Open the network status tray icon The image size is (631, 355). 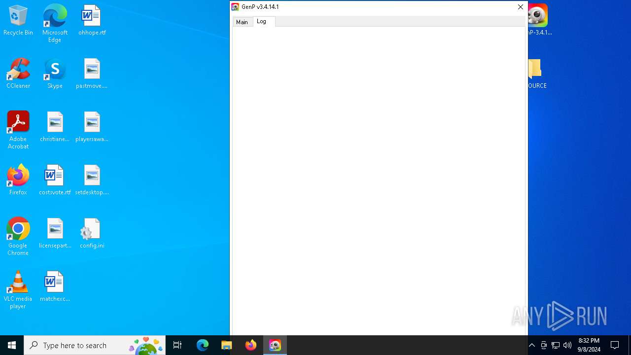(556, 345)
